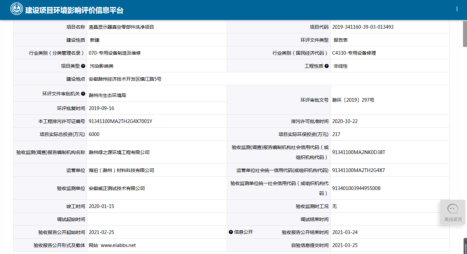The height and width of the screenshot is (254, 467).
Task: Click company 滁州绿之源环境工程有限公司
Action: click(x=119, y=152)
